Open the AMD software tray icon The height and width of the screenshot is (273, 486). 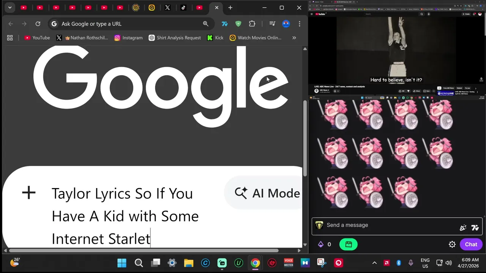387,263
